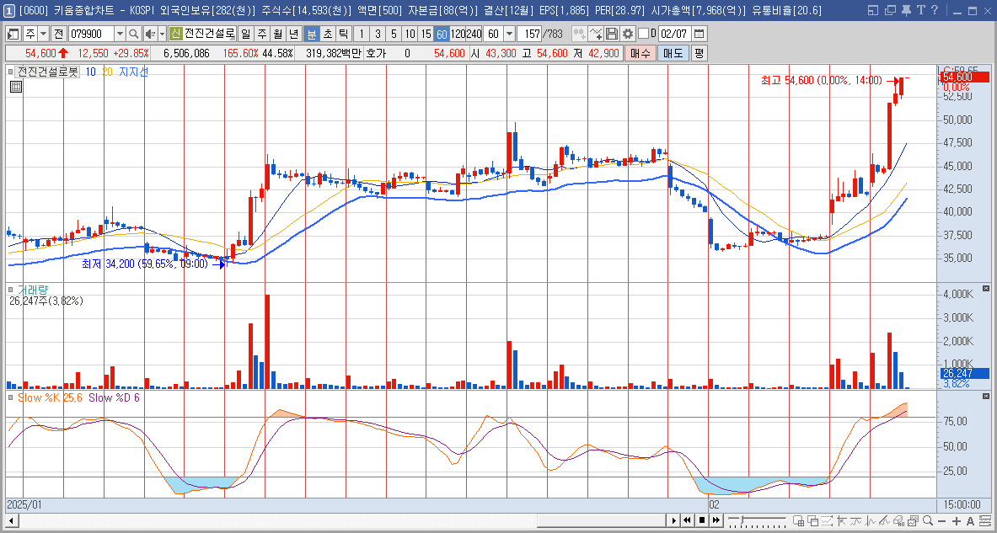Select the 초 second chart toggle
Screen dimensions: 997x533
[x=328, y=34]
